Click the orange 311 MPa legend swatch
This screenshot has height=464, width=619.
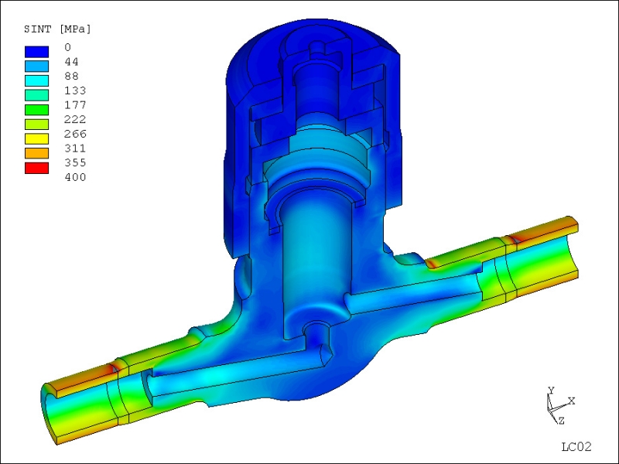pos(36,153)
